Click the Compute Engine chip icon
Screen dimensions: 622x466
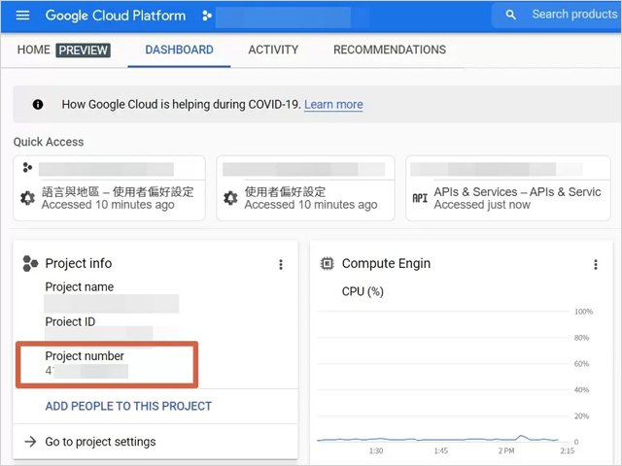click(328, 263)
